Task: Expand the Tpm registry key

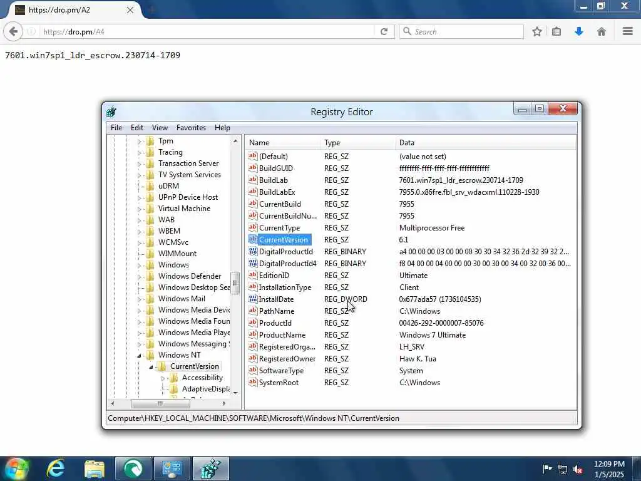Action: 139,142
